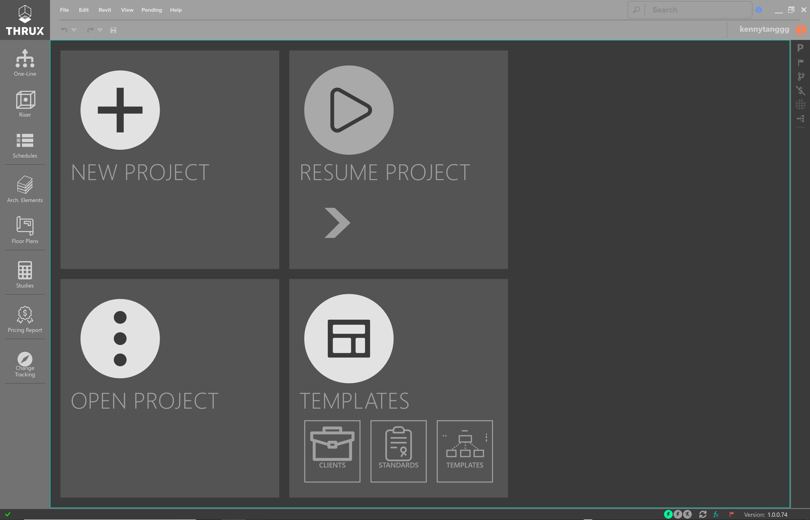Image resolution: width=810 pixels, height=520 pixels.
Task: Open Change Tracking in sidebar
Action: [x=25, y=364]
